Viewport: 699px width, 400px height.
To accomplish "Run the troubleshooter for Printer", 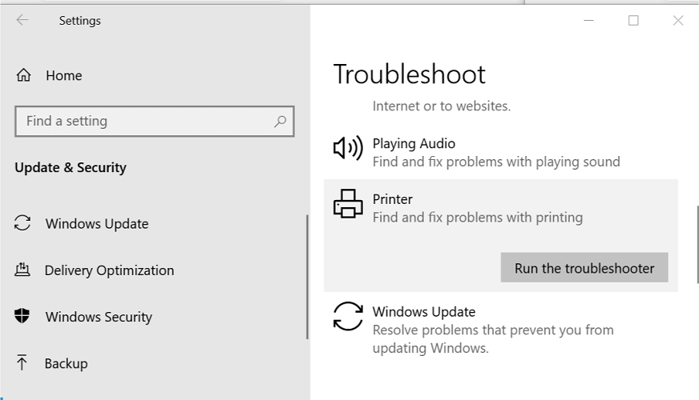I will coord(584,268).
